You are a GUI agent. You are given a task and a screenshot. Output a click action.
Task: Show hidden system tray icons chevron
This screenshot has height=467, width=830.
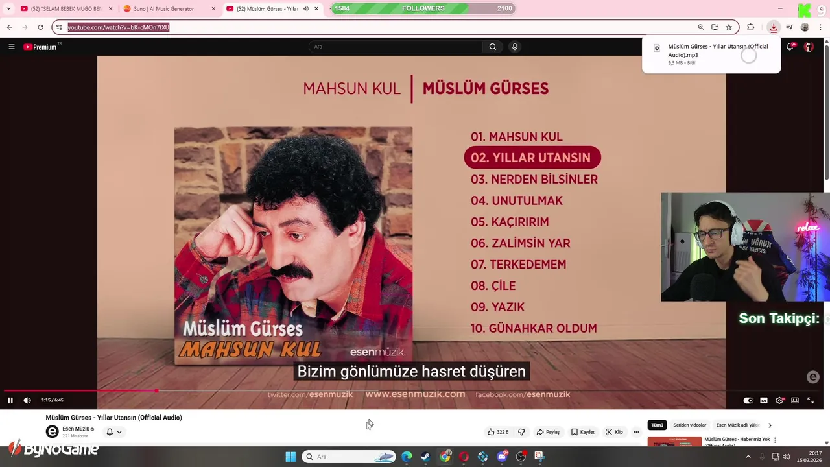coord(748,457)
